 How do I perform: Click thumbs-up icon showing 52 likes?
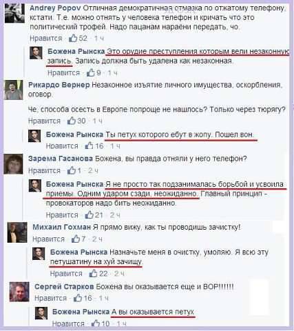73,38
